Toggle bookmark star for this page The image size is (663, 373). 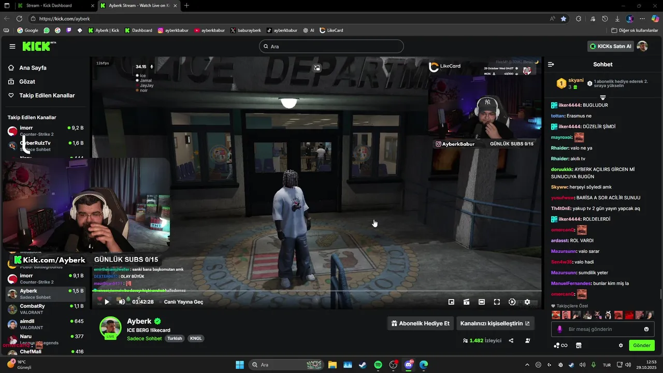[564, 19]
